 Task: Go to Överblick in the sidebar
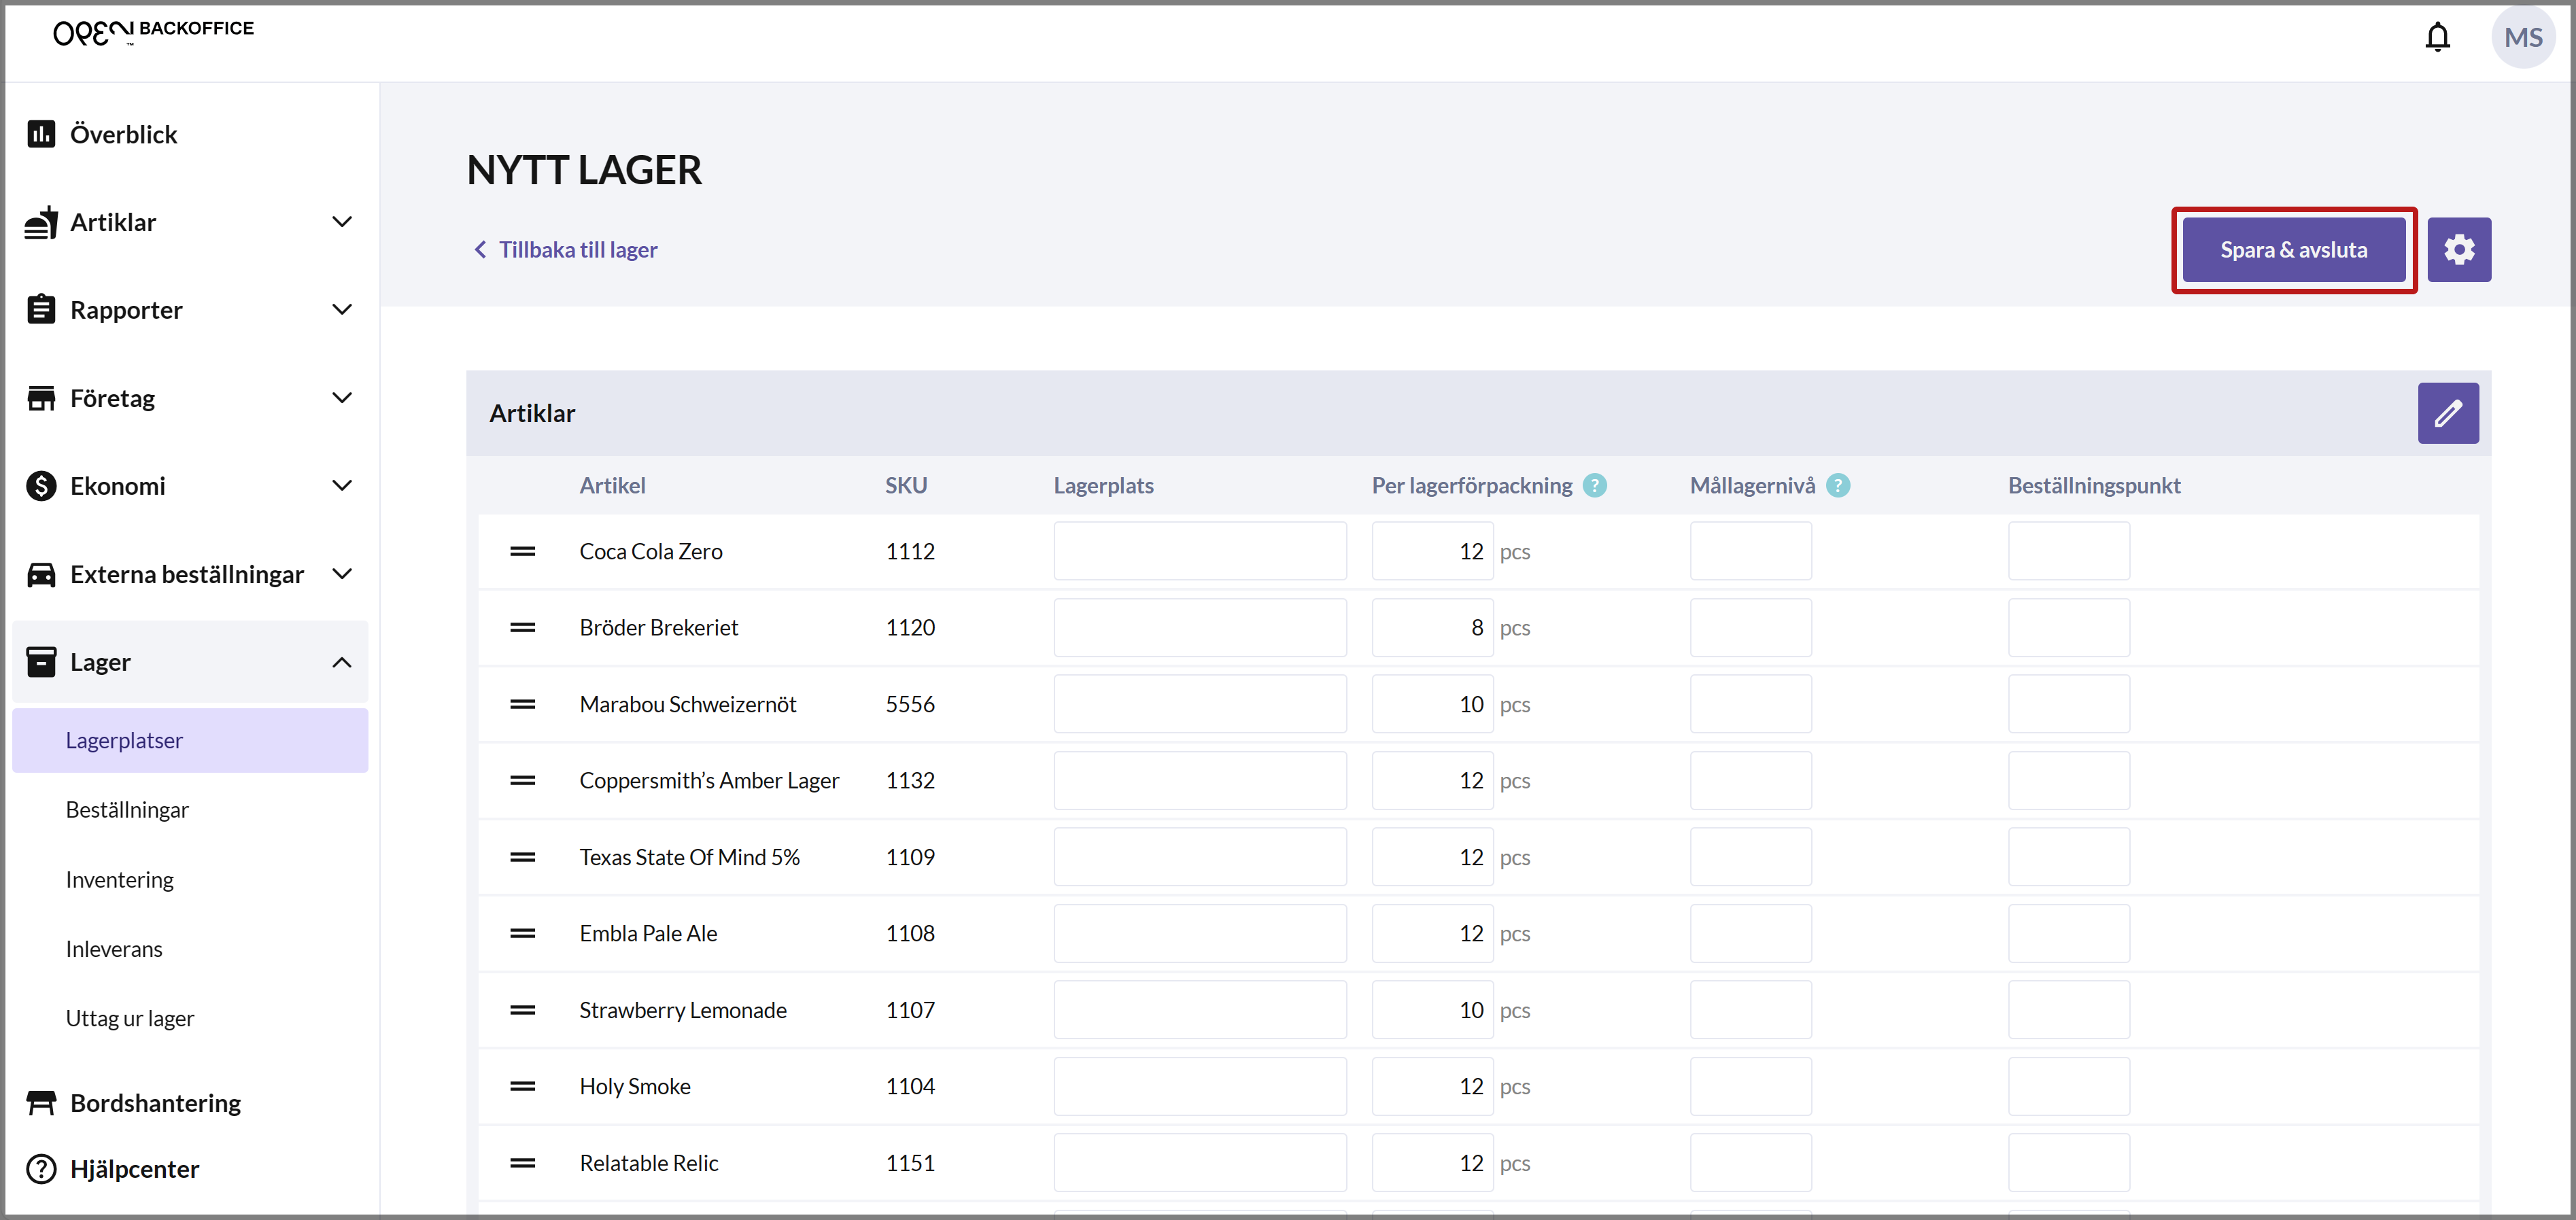pyautogui.click(x=123, y=134)
